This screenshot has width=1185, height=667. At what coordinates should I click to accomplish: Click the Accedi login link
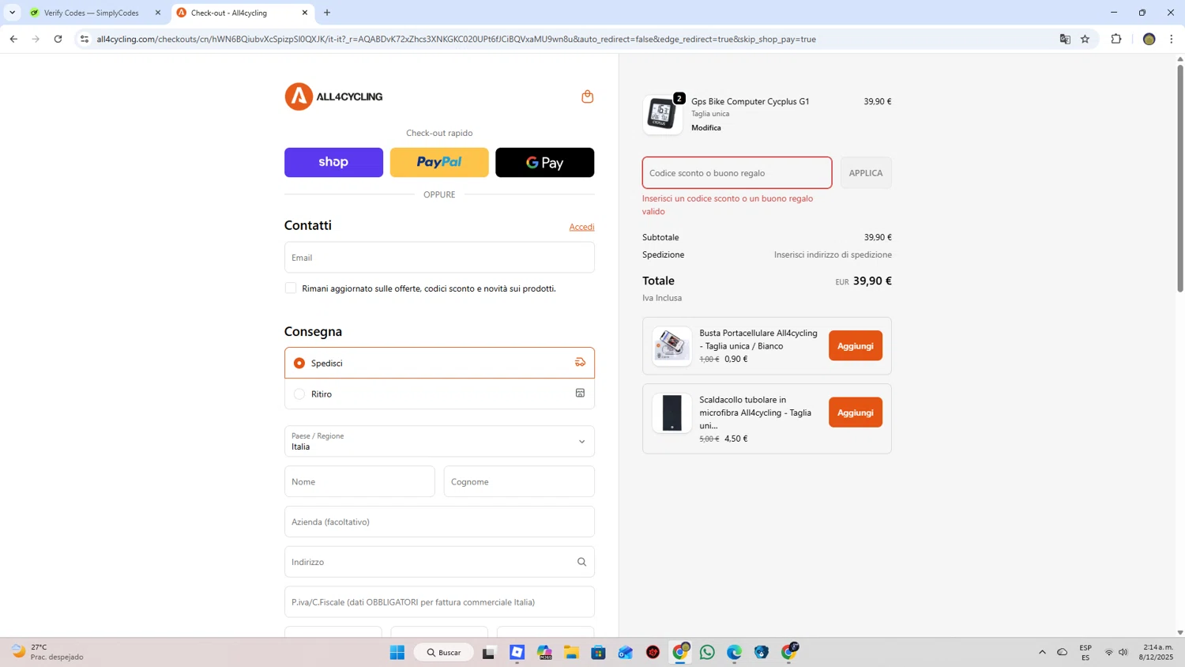pos(581,227)
